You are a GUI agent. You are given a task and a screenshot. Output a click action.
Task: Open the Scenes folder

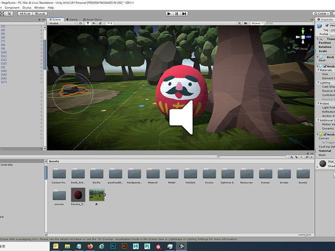(x=265, y=176)
